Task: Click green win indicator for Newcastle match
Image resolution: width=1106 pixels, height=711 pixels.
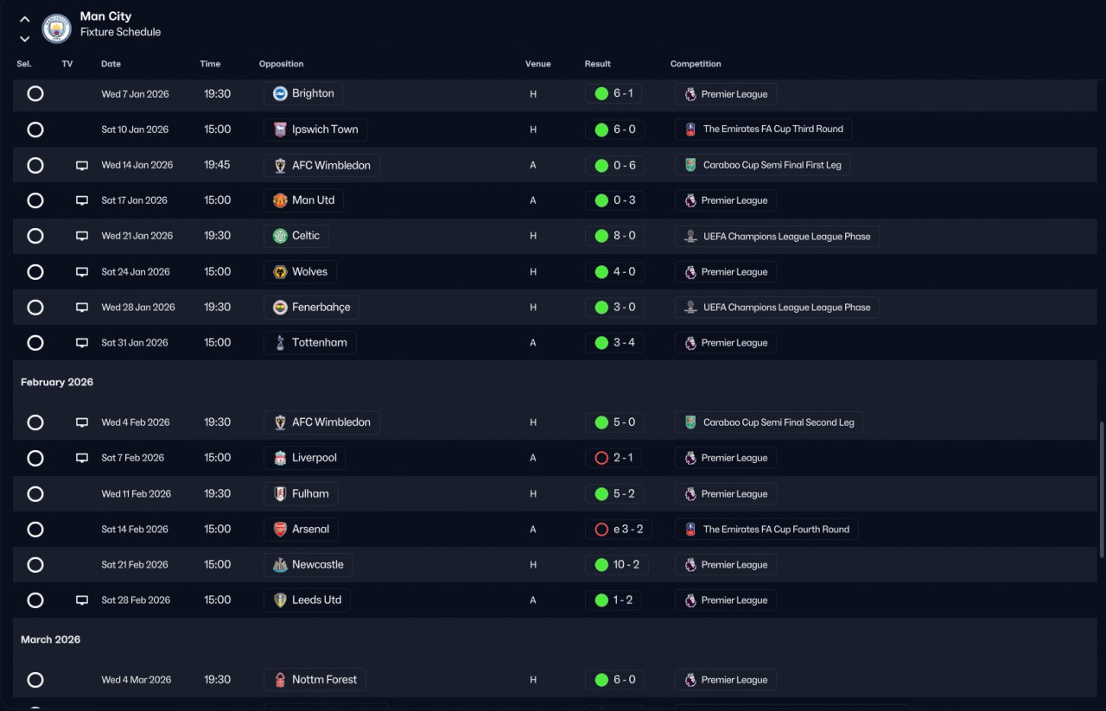Action: coord(601,565)
